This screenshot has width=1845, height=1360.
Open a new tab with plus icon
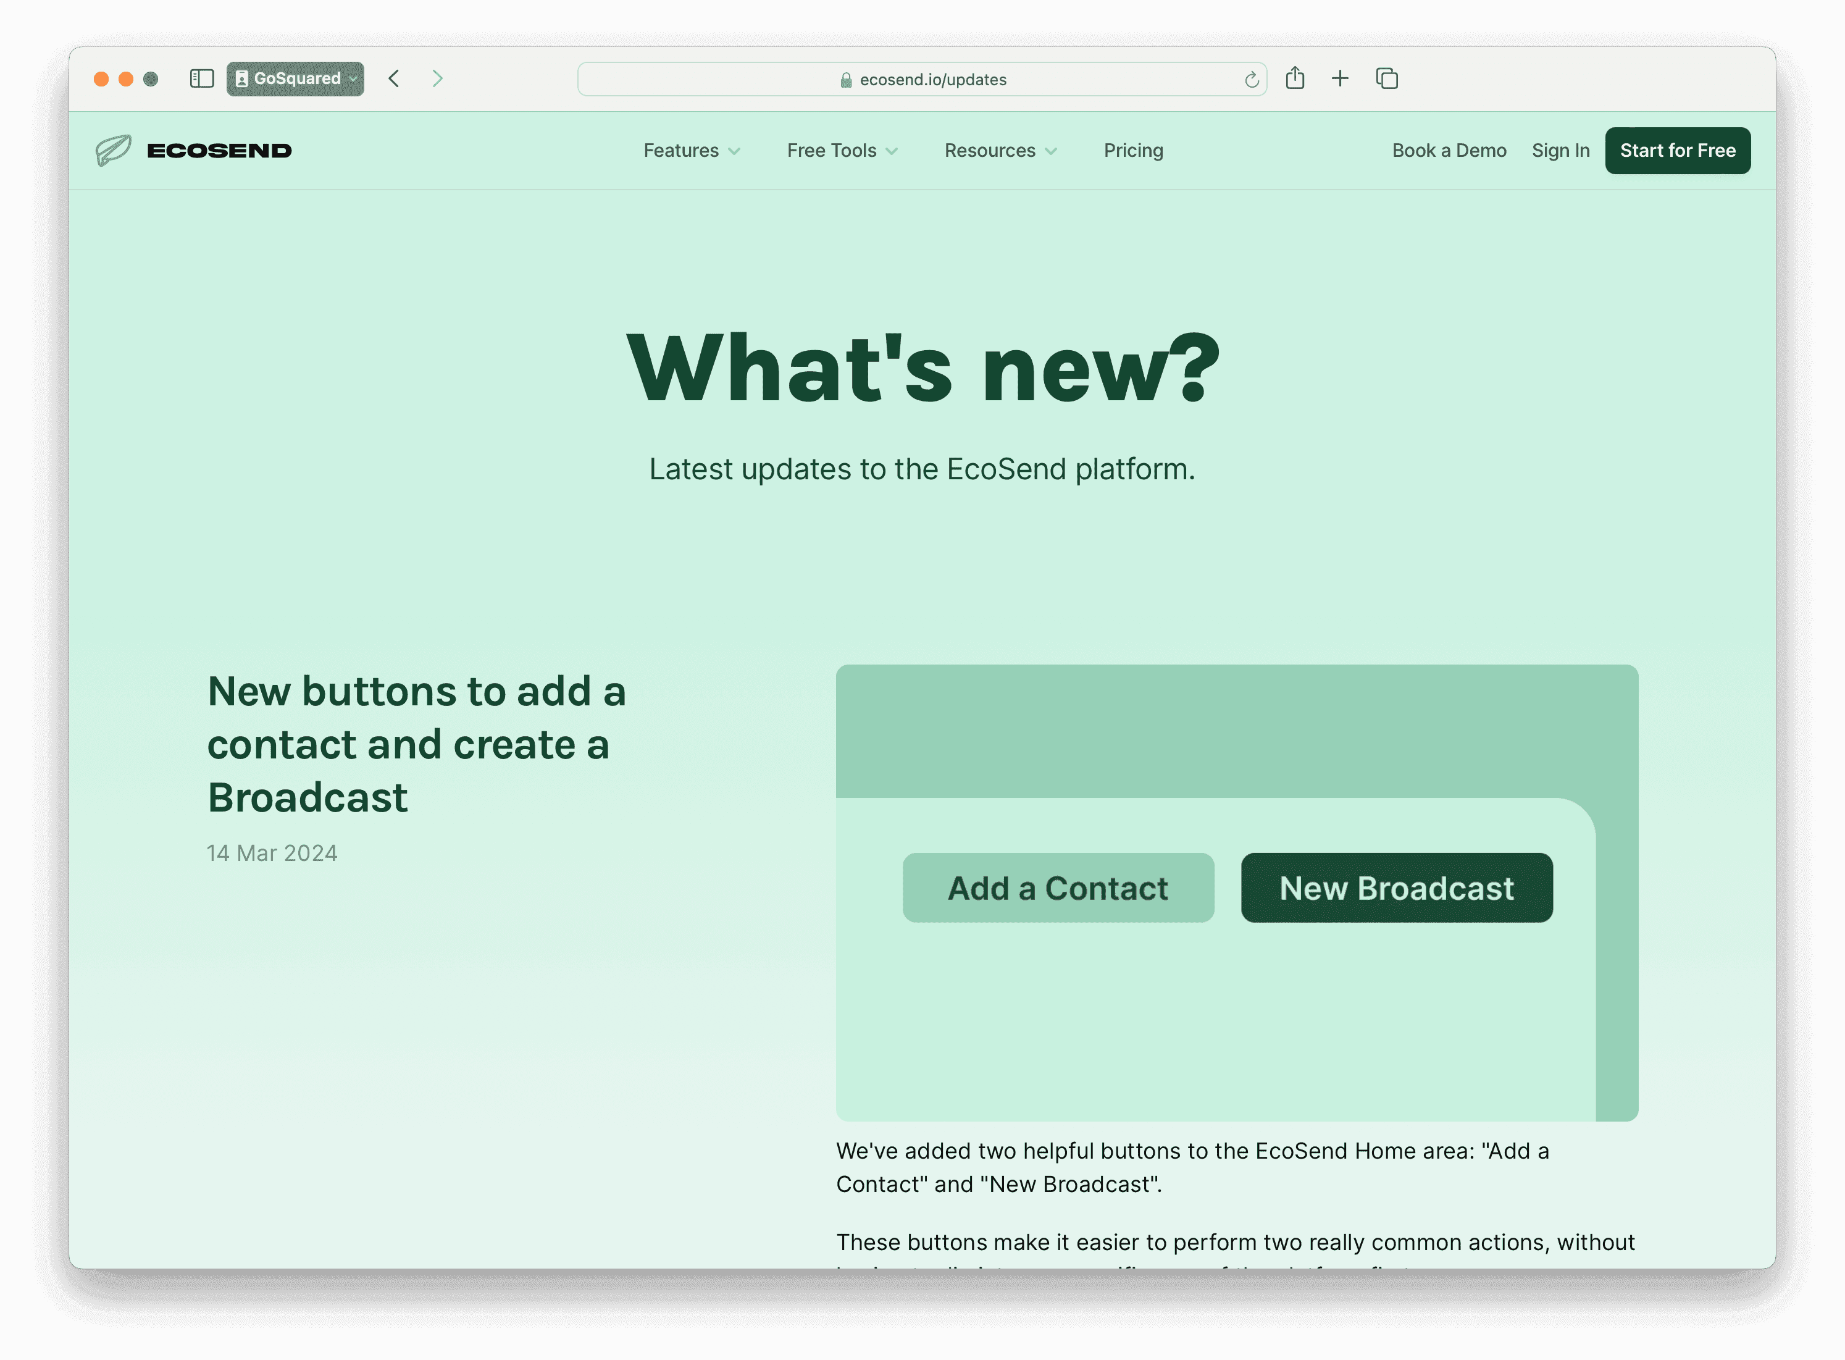point(1340,78)
